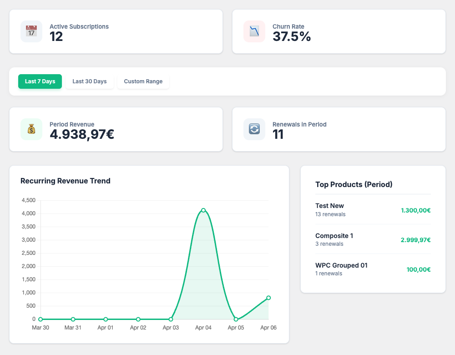Click the 1.300,00€ revenue amount
The height and width of the screenshot is (355, 455).
(x=415, y=210)
